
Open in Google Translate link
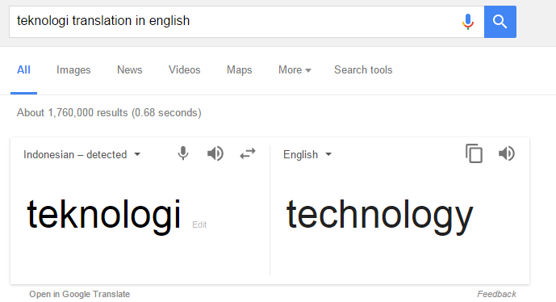(x=79, y=294)
